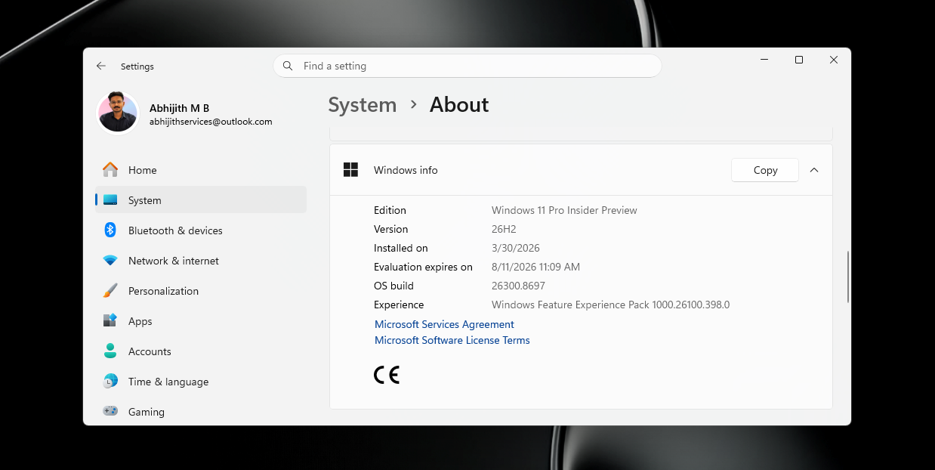The width and height of the screenshot is (935, 470).
Task: Select the version value 26H2
Action: click(x=504, y=229)
